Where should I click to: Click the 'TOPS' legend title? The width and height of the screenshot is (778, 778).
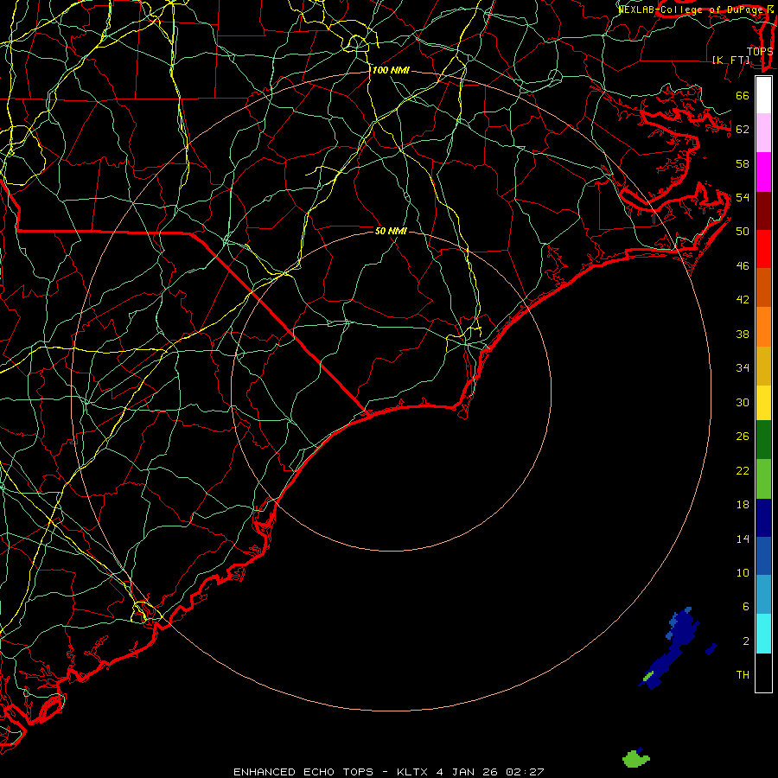point(760,52)
